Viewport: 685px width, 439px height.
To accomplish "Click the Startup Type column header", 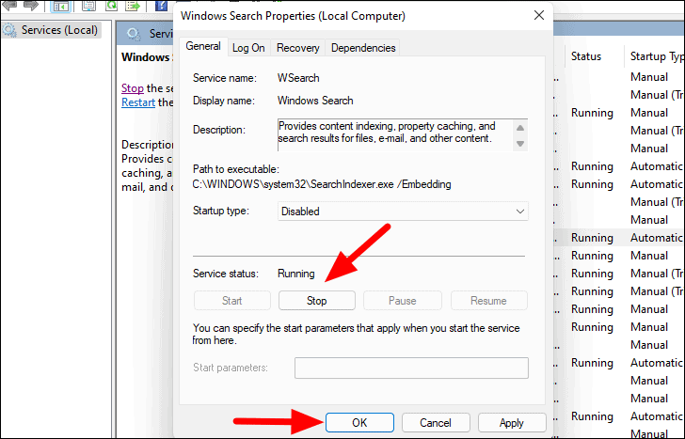I will click(x=655, y=56).
